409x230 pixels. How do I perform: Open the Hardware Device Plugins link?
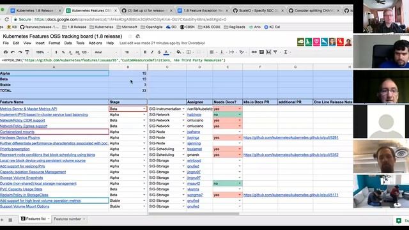(20, 137)
